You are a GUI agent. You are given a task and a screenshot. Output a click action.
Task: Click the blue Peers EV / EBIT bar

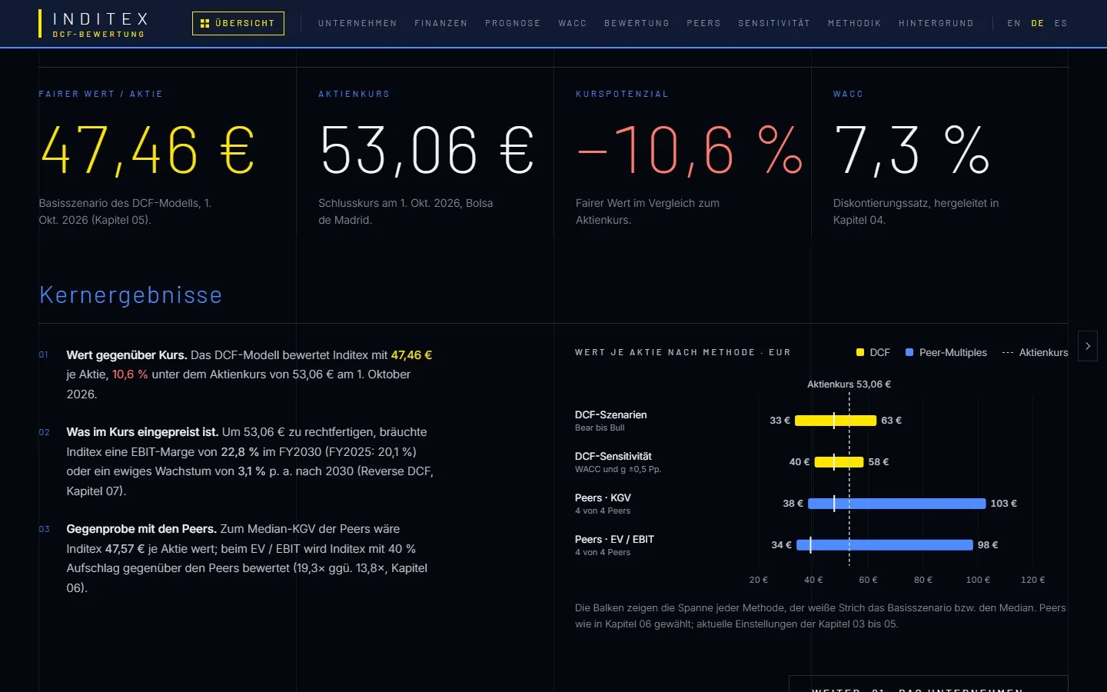pos(885,545)
